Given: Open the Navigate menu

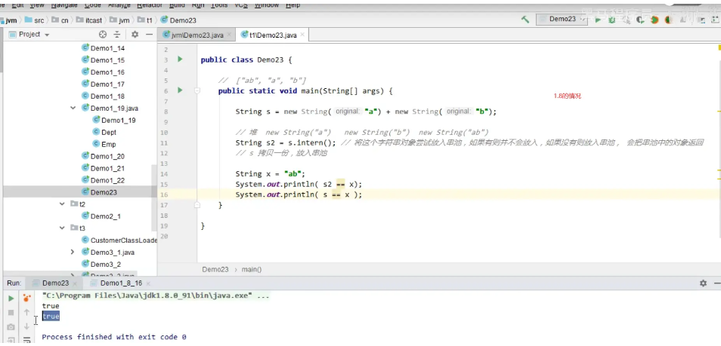Looking at the screenshot, I should (x=64, y=5).
